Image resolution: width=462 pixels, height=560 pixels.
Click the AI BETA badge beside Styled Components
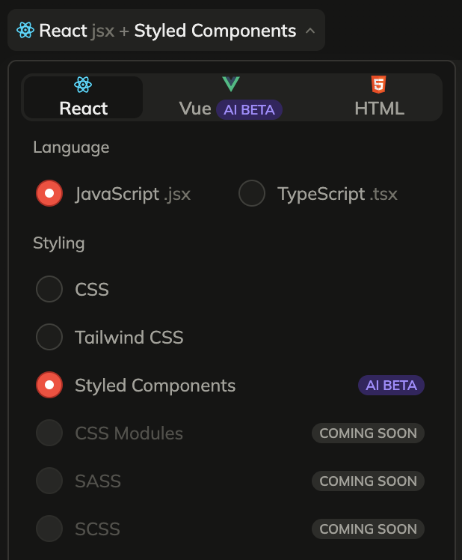[391, 386]
